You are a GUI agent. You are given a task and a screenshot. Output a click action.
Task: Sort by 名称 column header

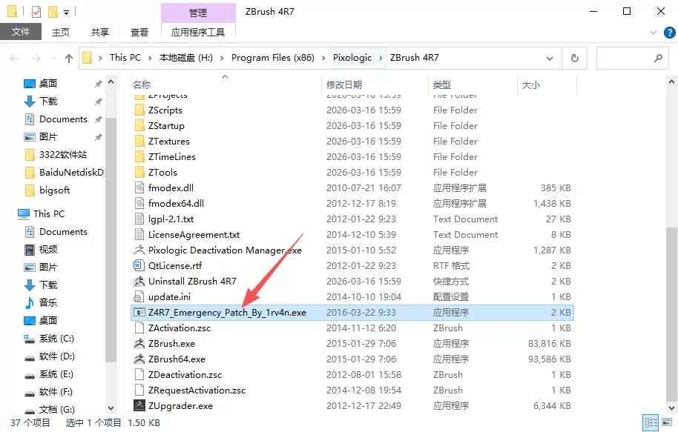(x=142, y=84)
